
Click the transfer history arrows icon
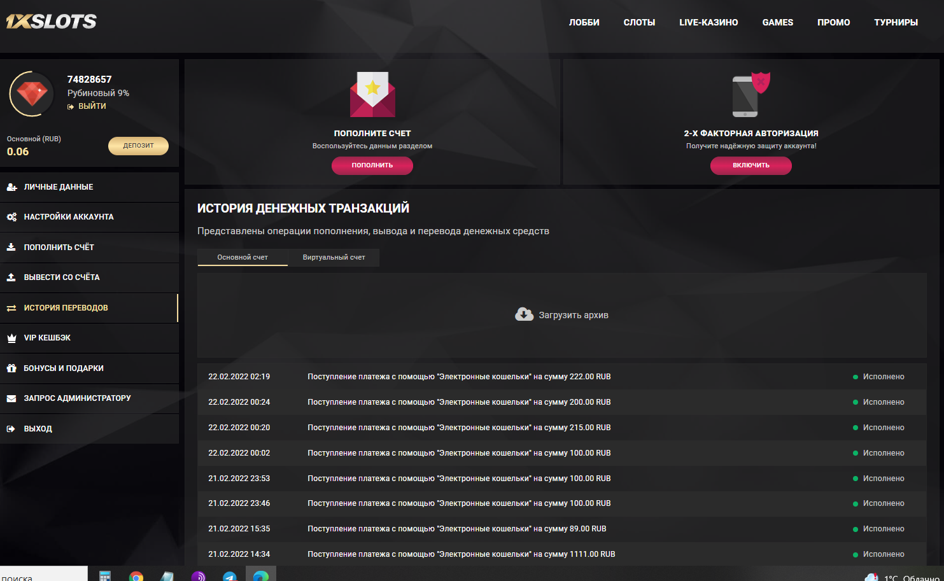click(11, 308)
